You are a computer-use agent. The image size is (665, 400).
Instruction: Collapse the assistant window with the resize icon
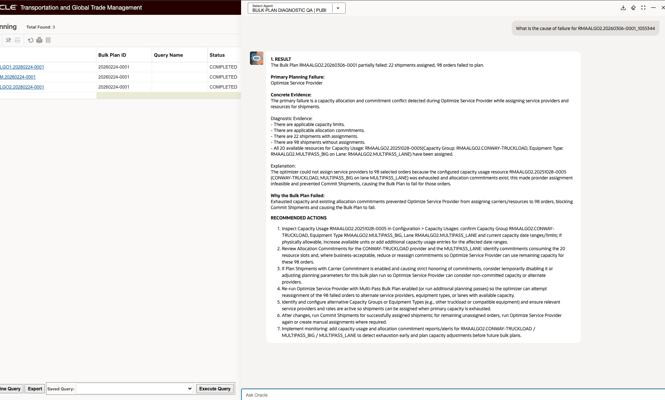click(643, 7)
